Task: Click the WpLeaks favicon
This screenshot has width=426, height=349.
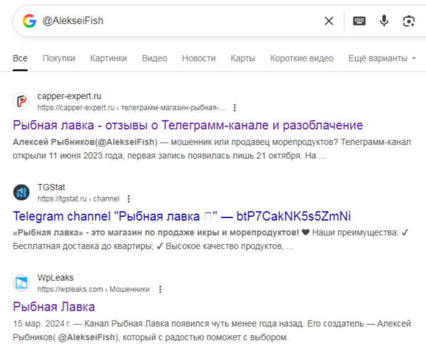Action: (x=22, y=283)
